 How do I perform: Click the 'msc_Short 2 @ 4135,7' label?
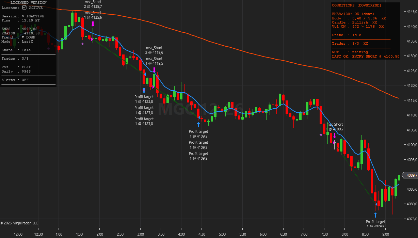point(93,4)
